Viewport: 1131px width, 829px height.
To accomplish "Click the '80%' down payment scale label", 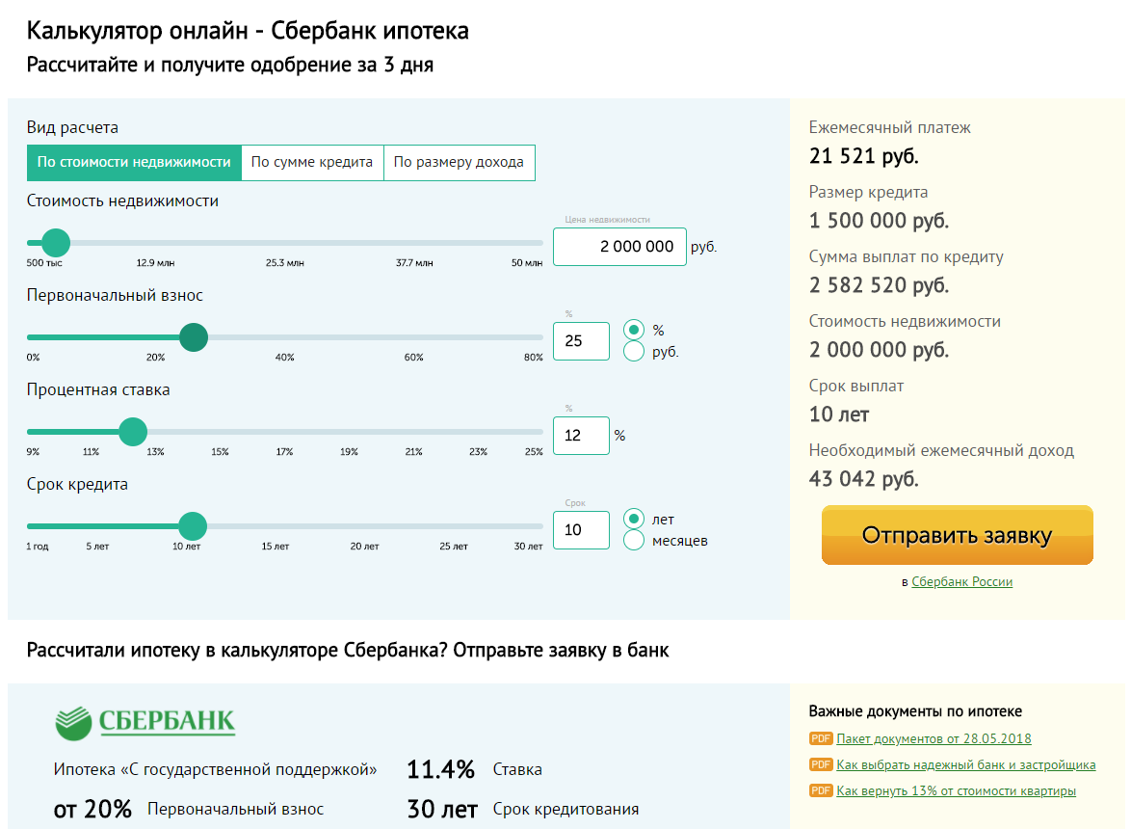I will (x=533, y=357).
